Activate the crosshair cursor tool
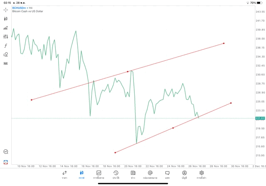This screenshot has width=266, height=186. tap(6, 10)
